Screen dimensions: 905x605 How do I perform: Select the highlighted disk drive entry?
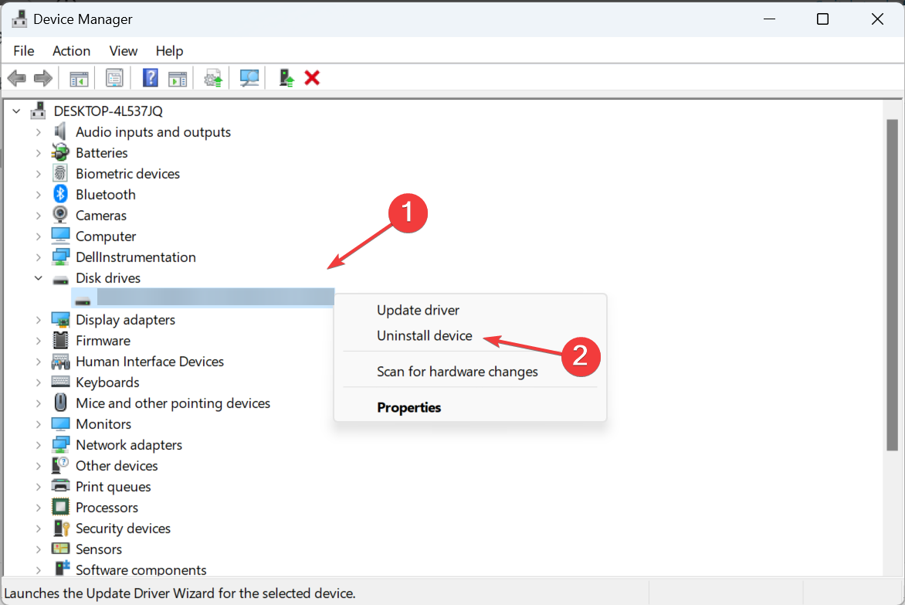pos(203,297)
